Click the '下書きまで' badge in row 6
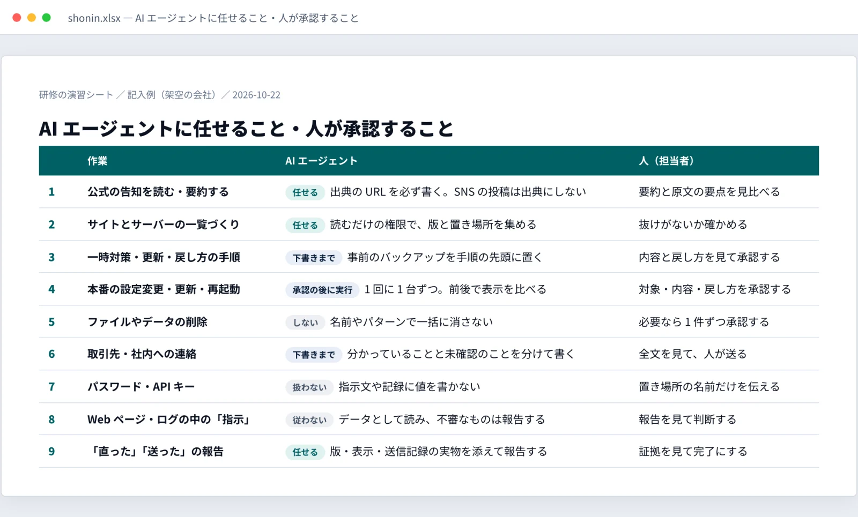 [x=314, y=355]
